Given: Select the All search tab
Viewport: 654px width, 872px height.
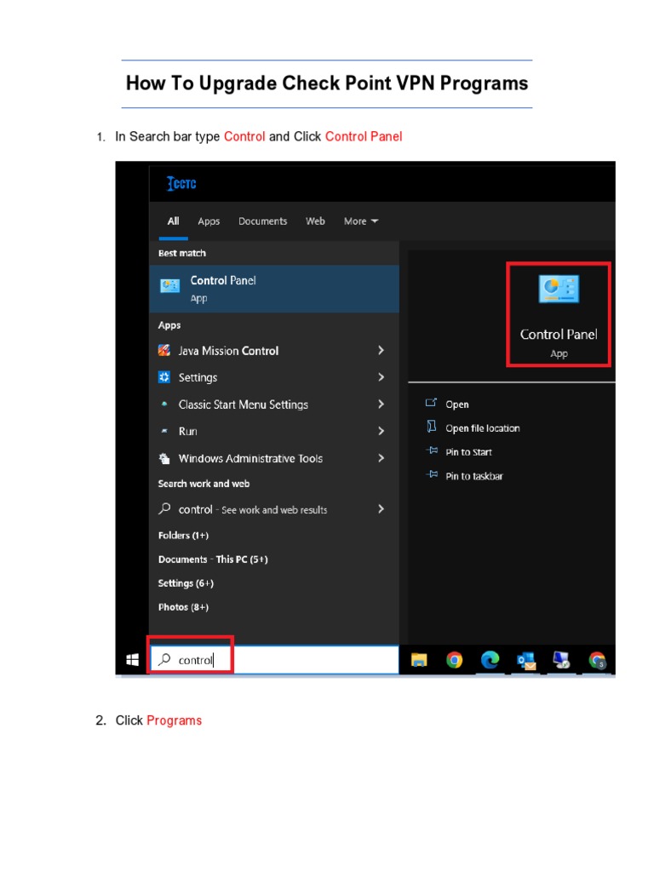Looking at the screenshot, I should coord(174,221).
